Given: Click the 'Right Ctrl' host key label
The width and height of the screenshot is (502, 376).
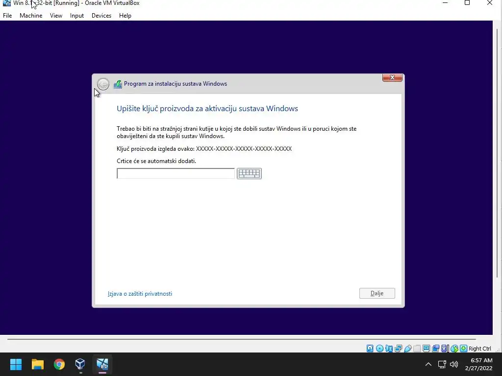Looking at the screenshot, I should (479, 349).
